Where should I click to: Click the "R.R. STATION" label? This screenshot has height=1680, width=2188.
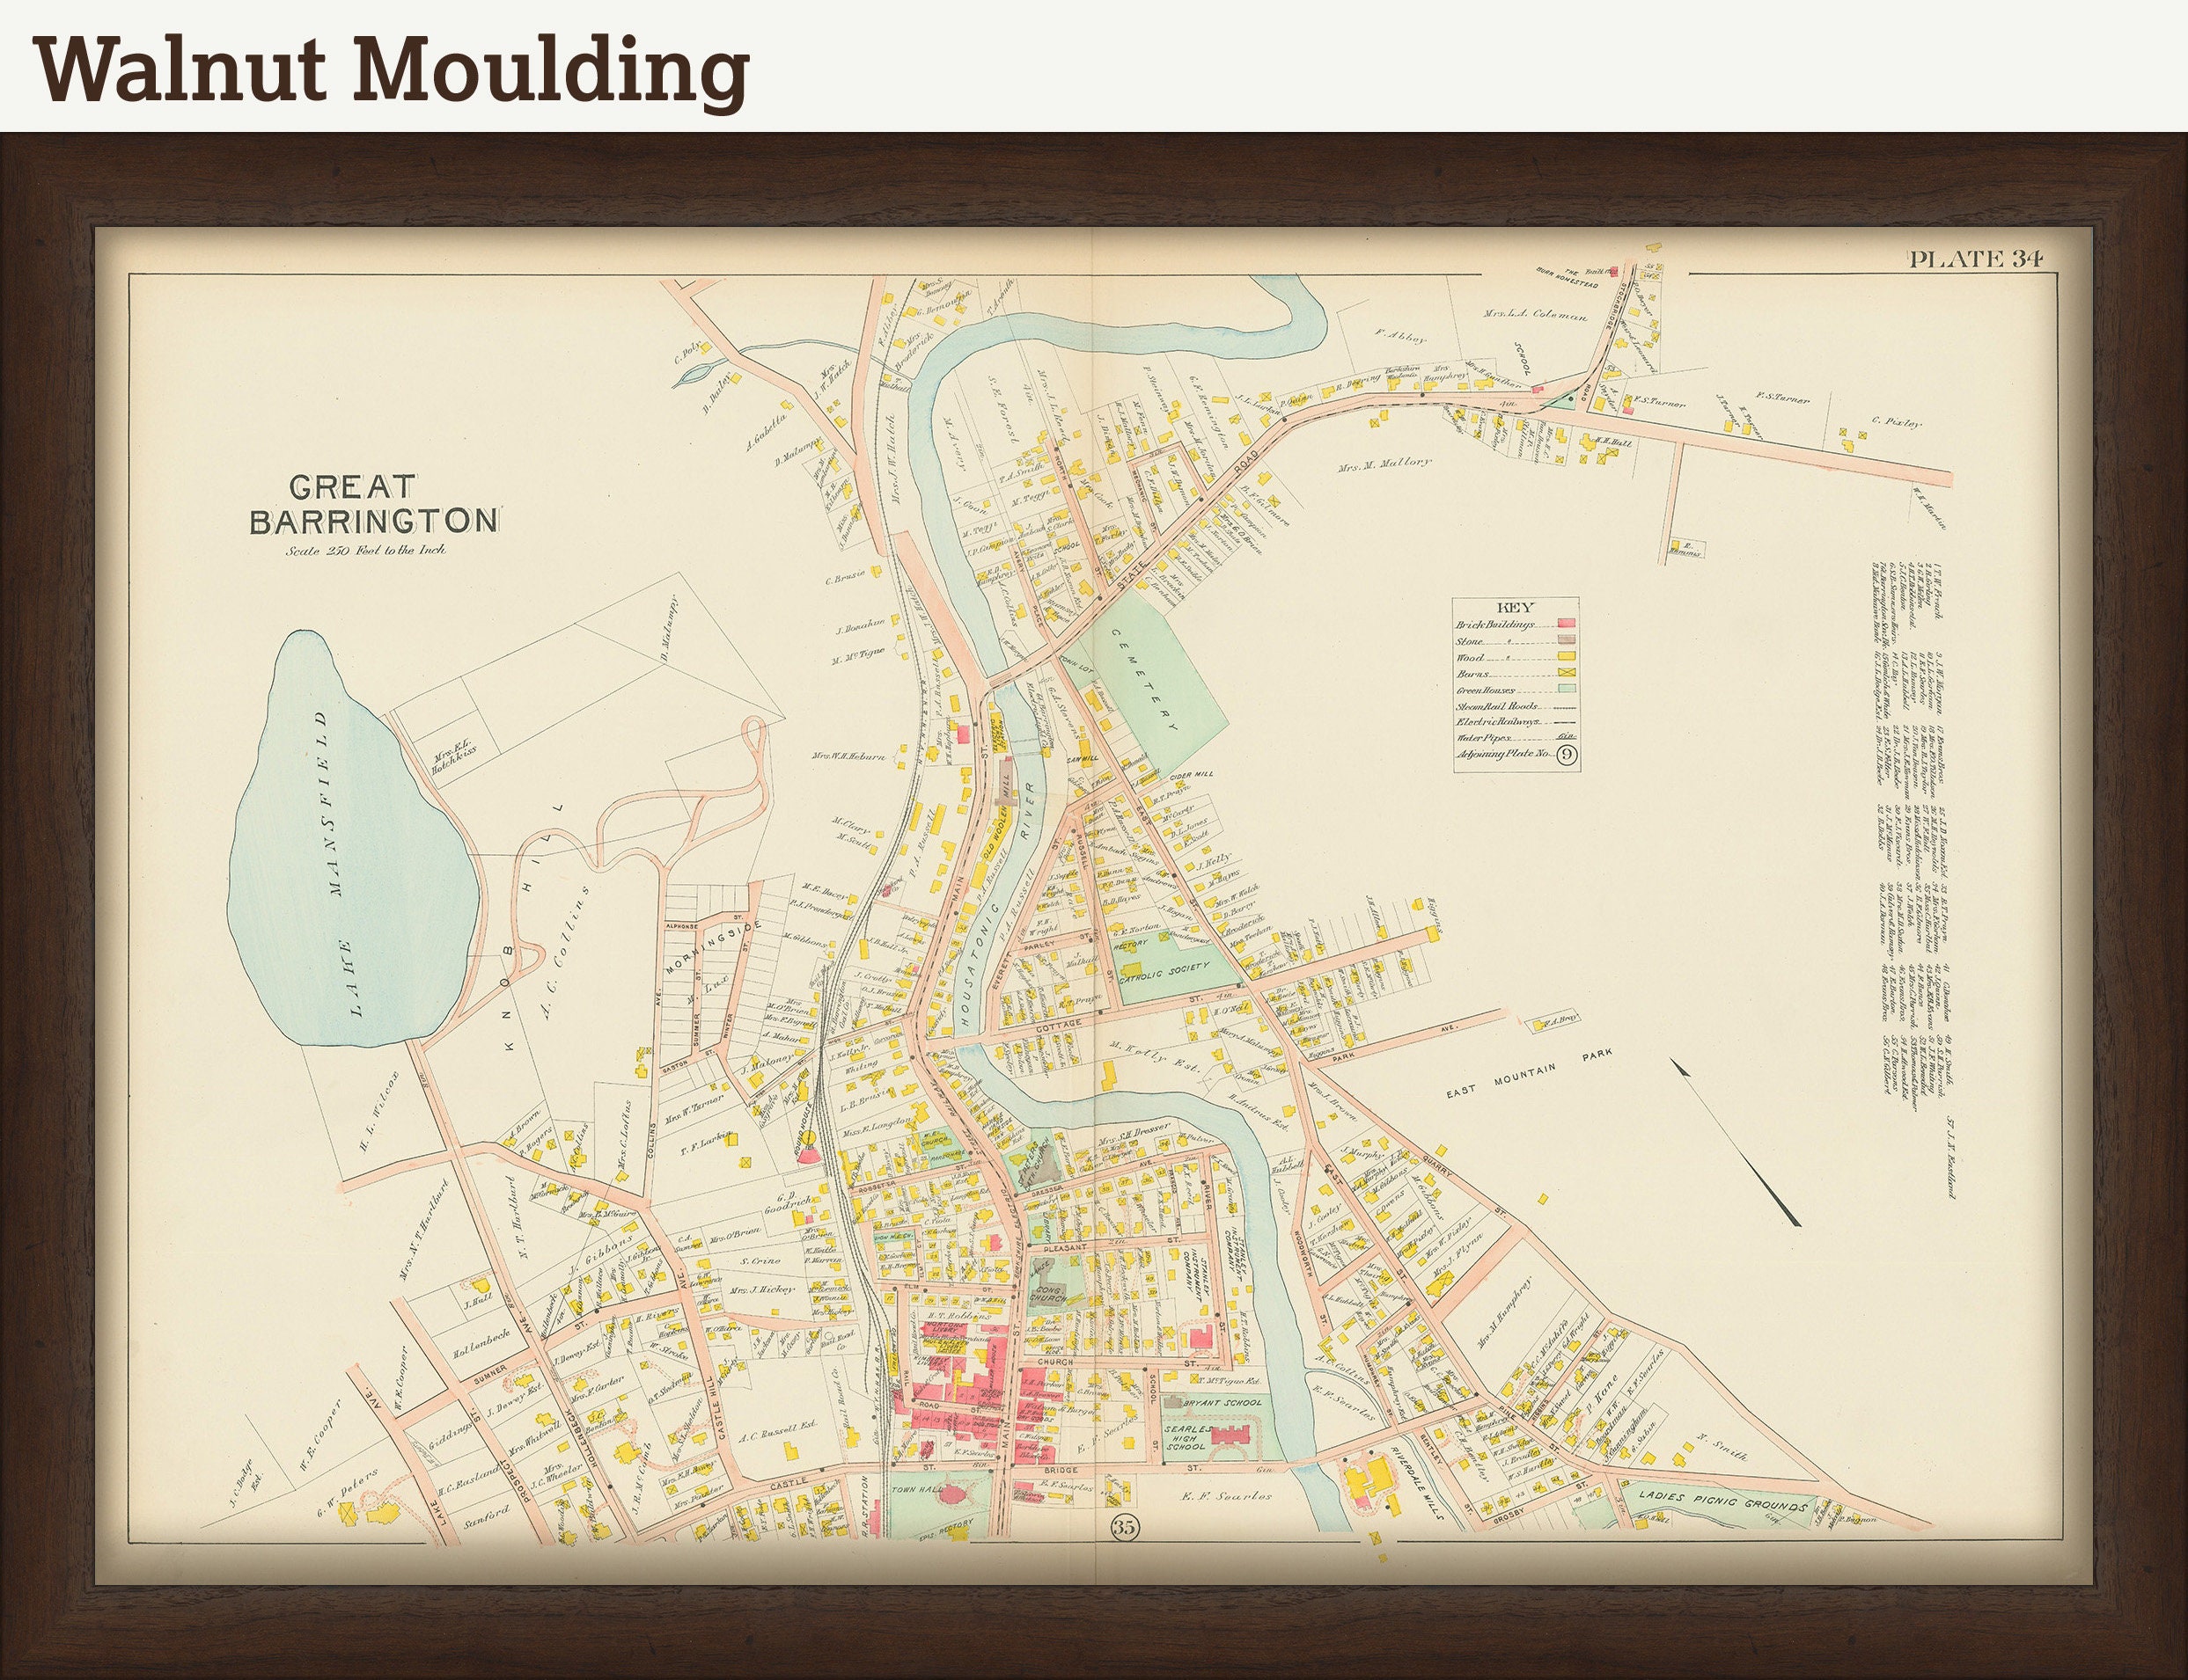[863, 1505]
